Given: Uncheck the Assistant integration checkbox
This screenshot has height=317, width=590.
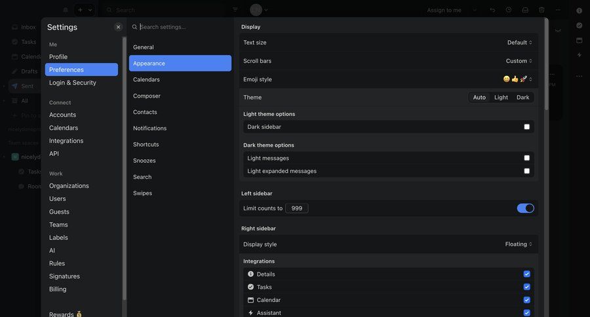Looking at the screenshot, I should point(527,313).
